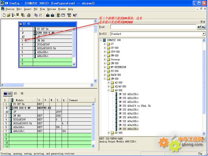Click catalog tree scrollbar down arrow
The height and width of the screenshot is (156, 208).
[x=204, y=133]
